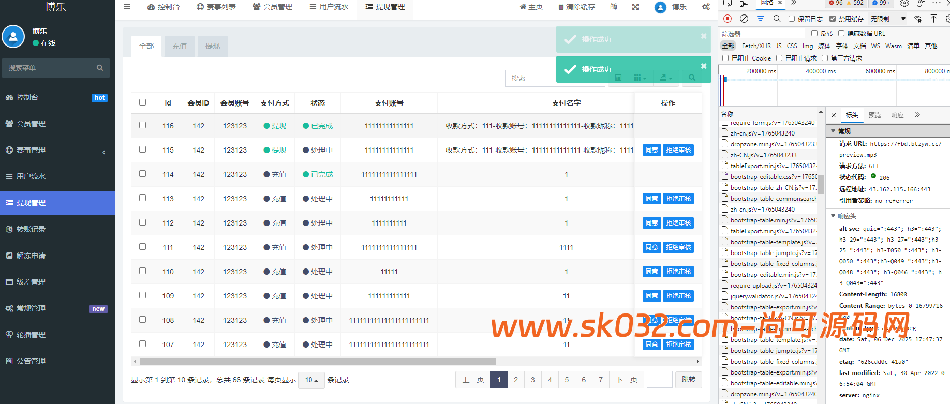Click 拒绝审核 for row Id 110
The height and width of the screenshot is (404, 950).
(x=679, y=272)
